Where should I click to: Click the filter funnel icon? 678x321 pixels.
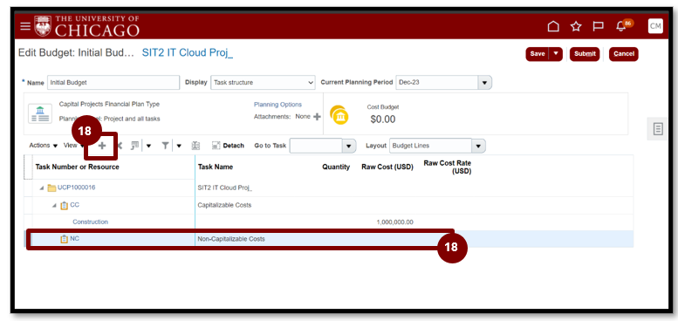tap(165, 146)
